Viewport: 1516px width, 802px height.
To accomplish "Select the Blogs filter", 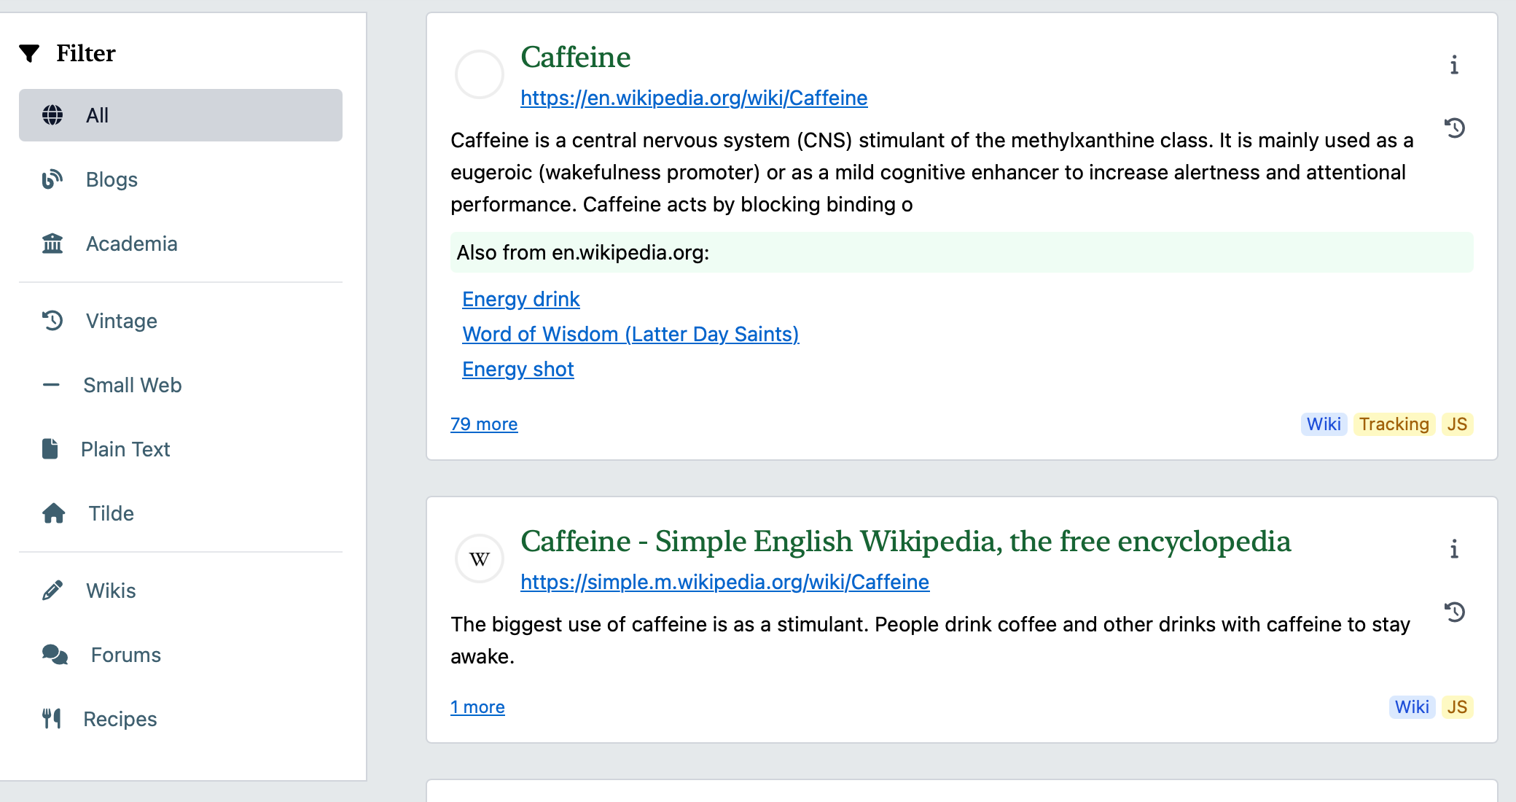I will coord(181,179).
